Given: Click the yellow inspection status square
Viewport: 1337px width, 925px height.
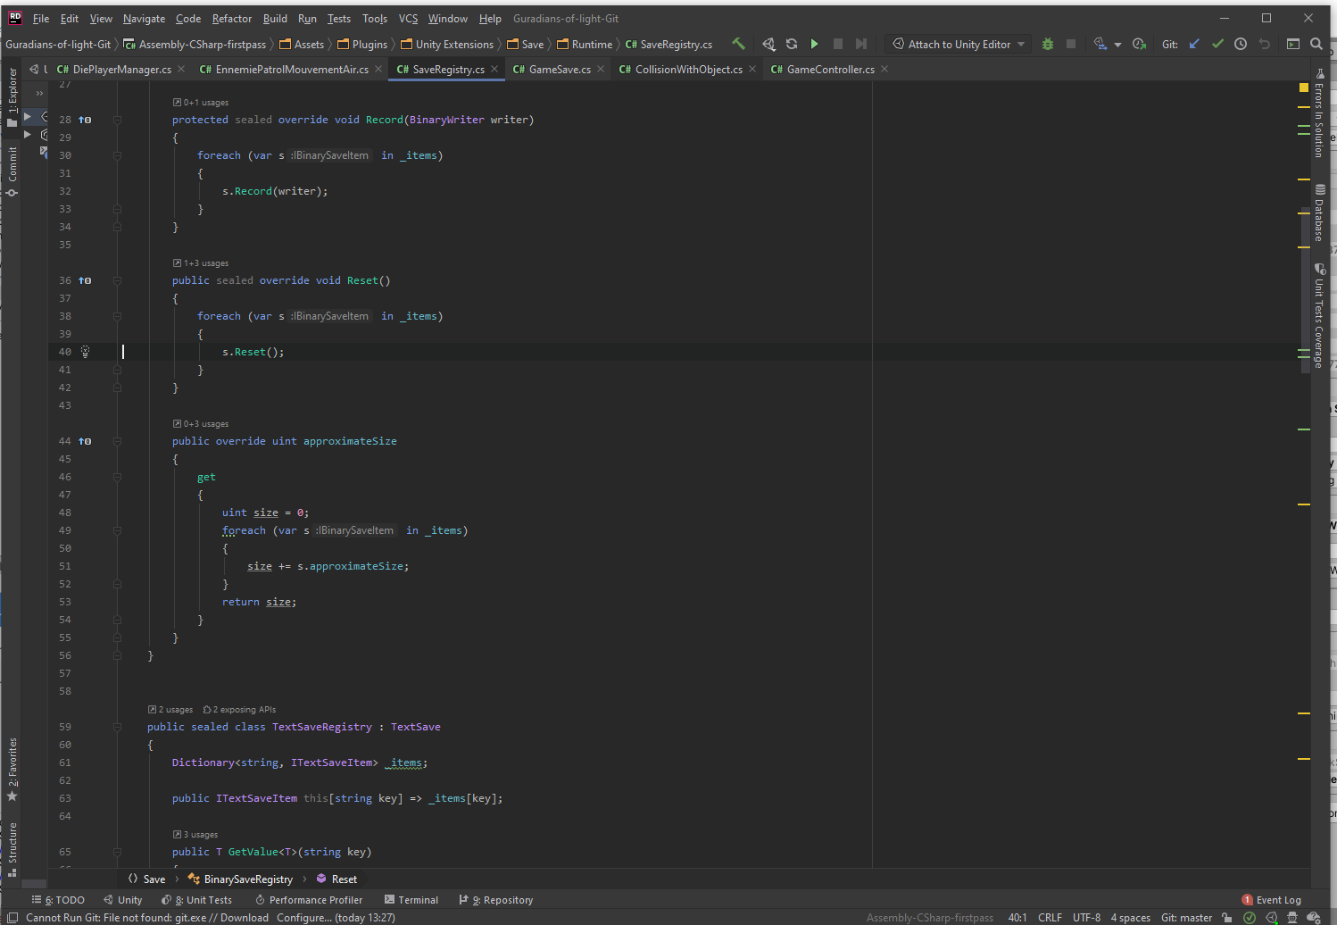Looking at the screenshot, I should [x=1303, y=87].
